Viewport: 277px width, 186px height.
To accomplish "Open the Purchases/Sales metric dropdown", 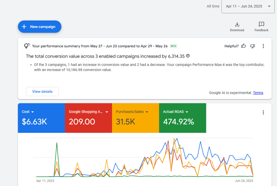I will click(x=147, y=112).
